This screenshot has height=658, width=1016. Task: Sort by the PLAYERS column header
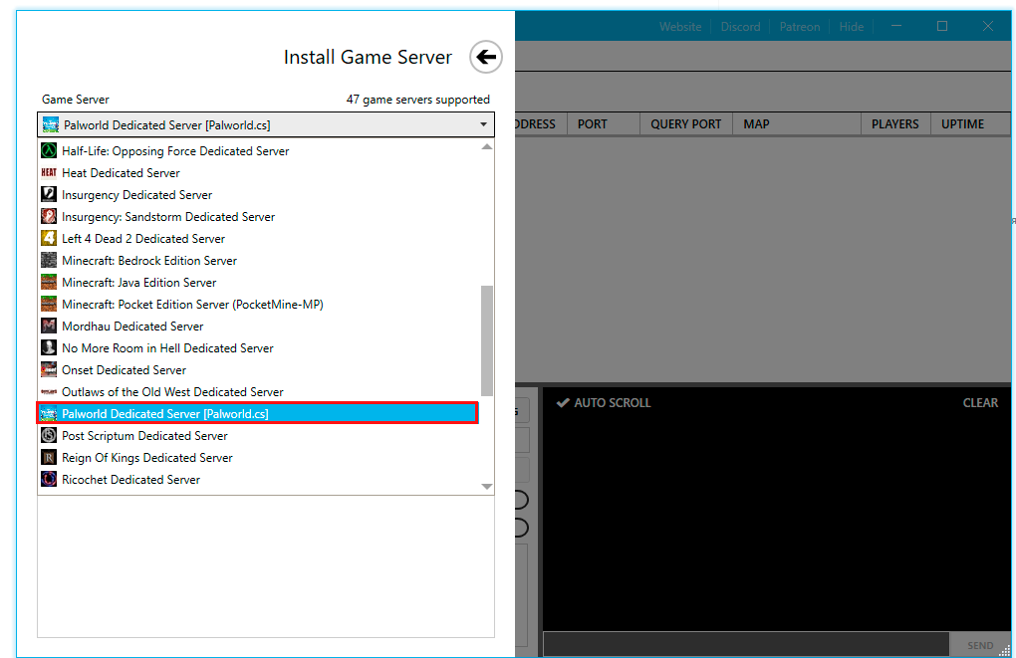click(x=894, y=123)
